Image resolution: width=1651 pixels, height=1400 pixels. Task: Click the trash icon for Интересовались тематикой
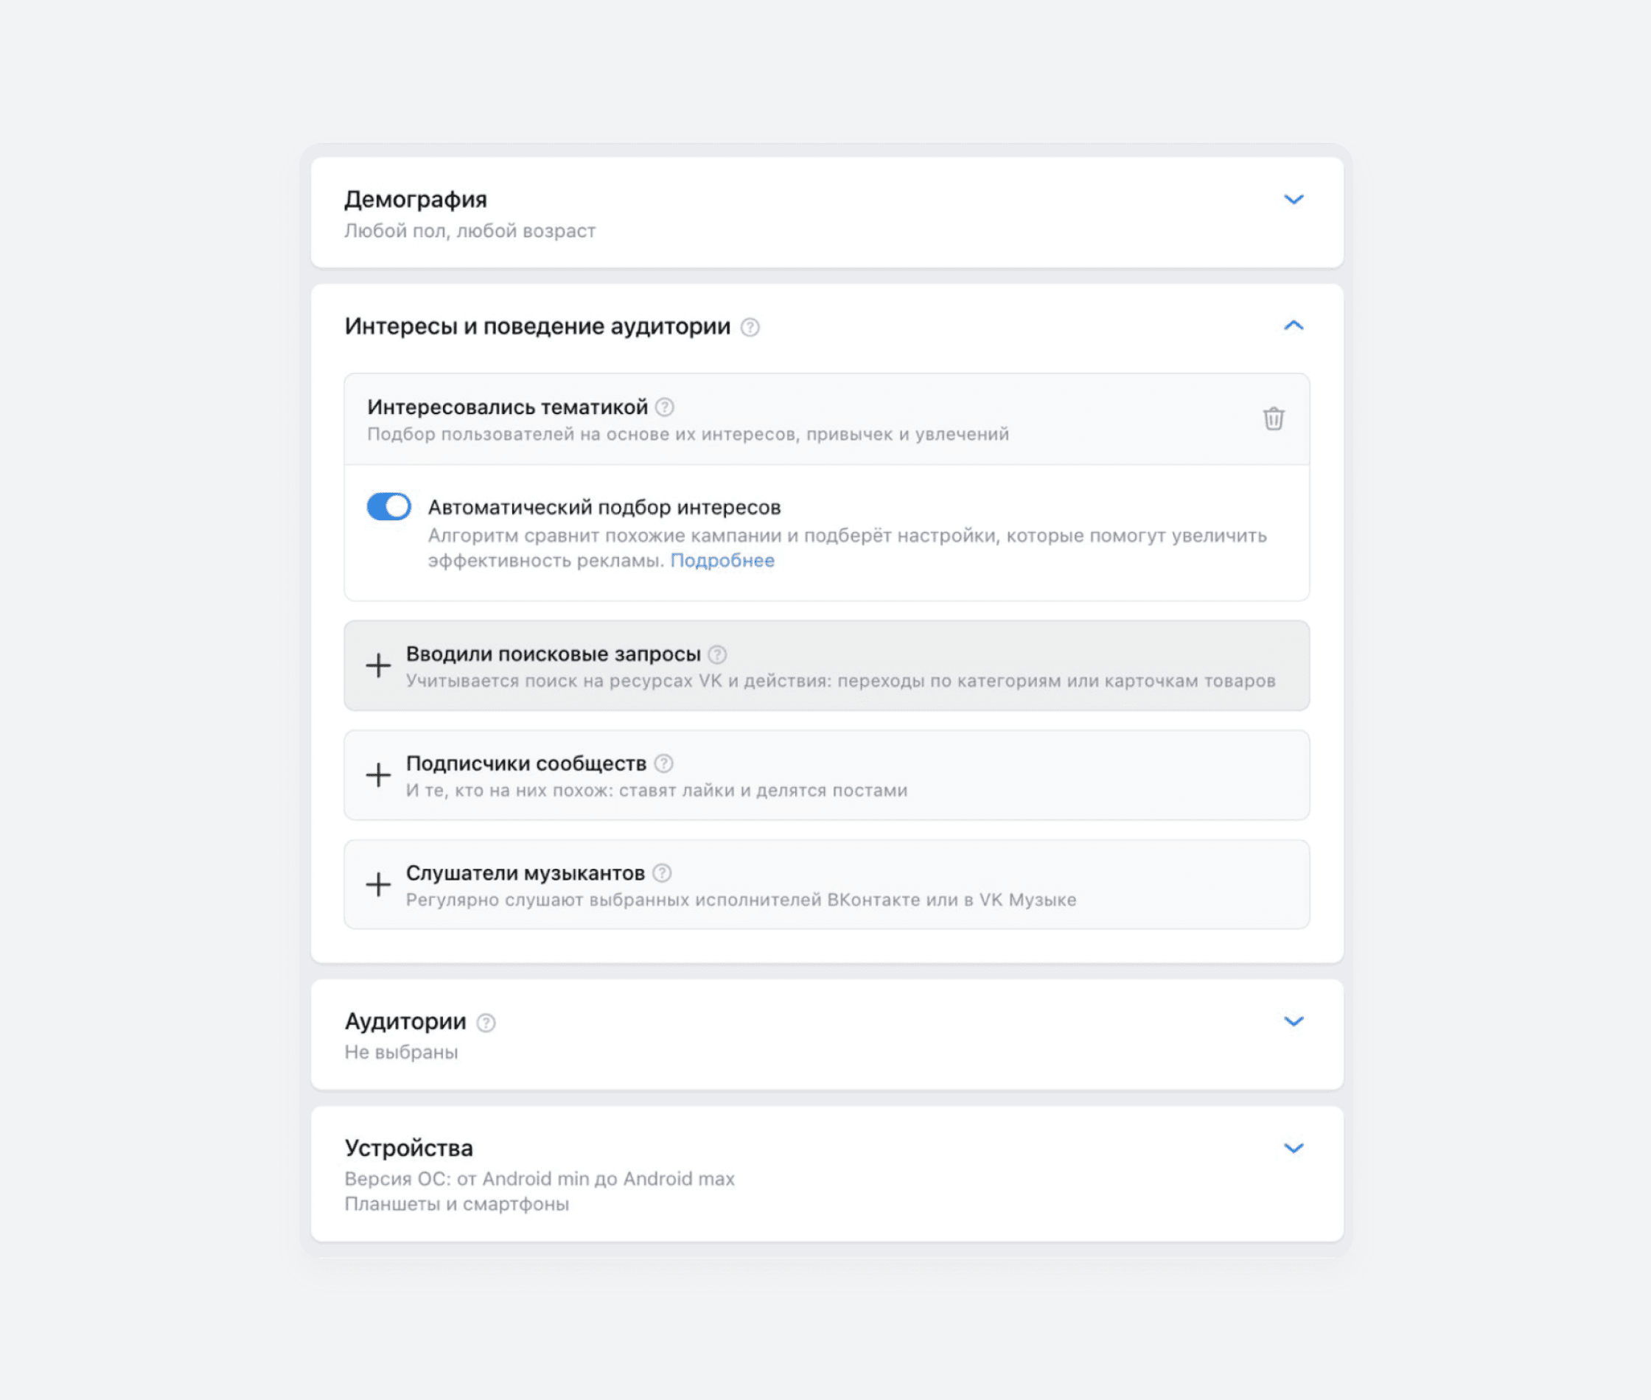point(1273,419)
